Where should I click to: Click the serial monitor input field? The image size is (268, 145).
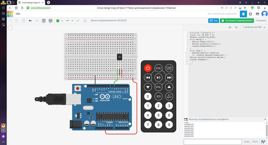click(213, 142)
